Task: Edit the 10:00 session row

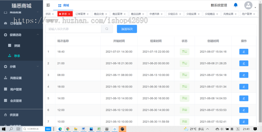Action: (244, 122)
